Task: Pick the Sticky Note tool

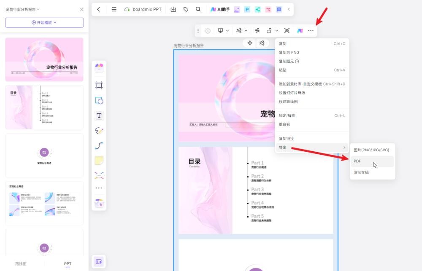Action: [x=99, y=161]
